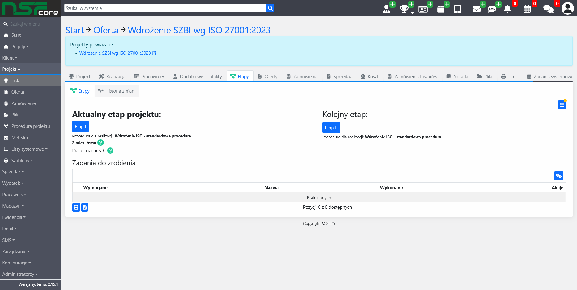Export task table to Excel file icon
The width and height of the screenshot is (577, 290).
pos(85,207)
